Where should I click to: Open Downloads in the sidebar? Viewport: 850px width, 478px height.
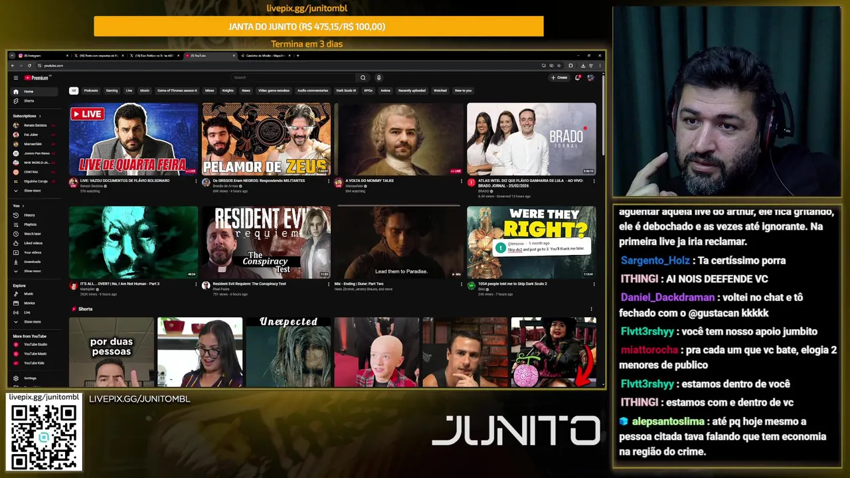tap(35, 262)
